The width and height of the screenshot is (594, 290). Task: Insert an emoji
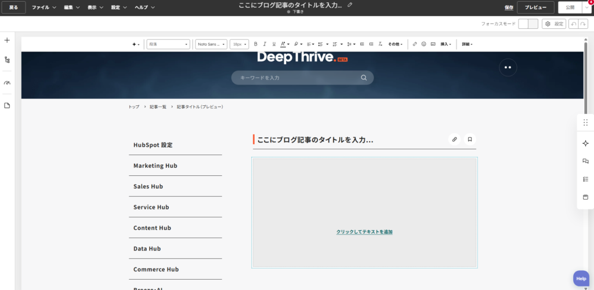click(x=423, y=44)
